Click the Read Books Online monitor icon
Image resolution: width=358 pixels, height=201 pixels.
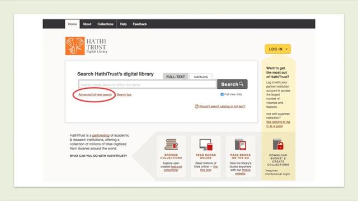[x=206, y=145]
